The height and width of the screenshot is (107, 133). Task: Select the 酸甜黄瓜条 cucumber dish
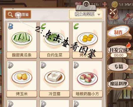tap(22, 40)
